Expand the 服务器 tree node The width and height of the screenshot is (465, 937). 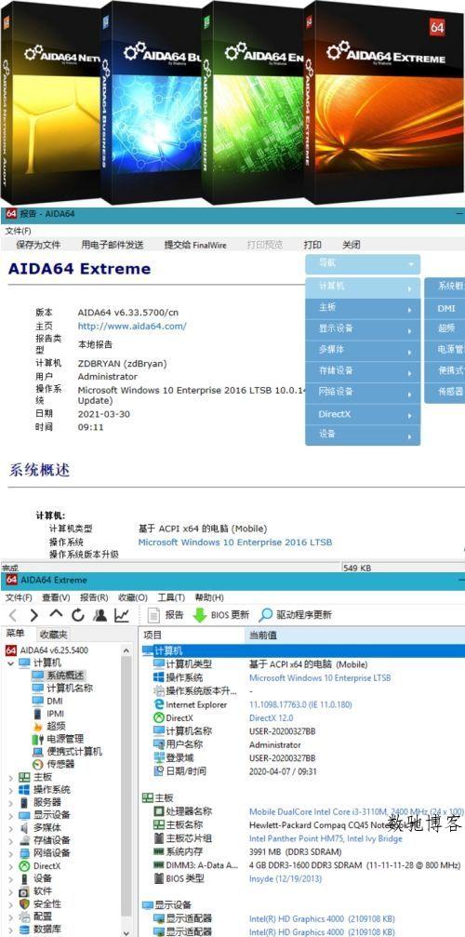click(10, 802)
